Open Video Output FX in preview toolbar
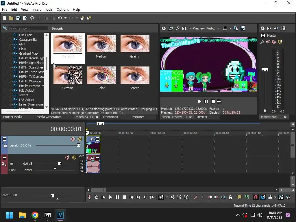 (x=177, y=28)
